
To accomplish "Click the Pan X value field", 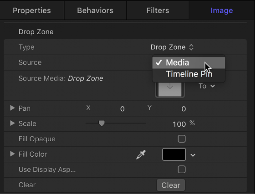I will pyautogui.click(x=123, y=109).
